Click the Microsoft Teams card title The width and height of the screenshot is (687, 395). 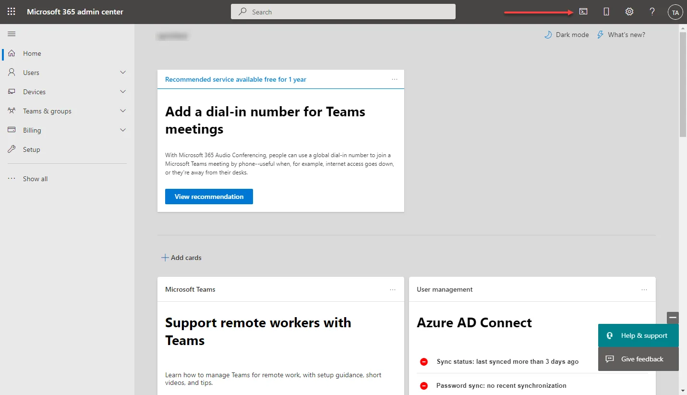coord(190,290)
